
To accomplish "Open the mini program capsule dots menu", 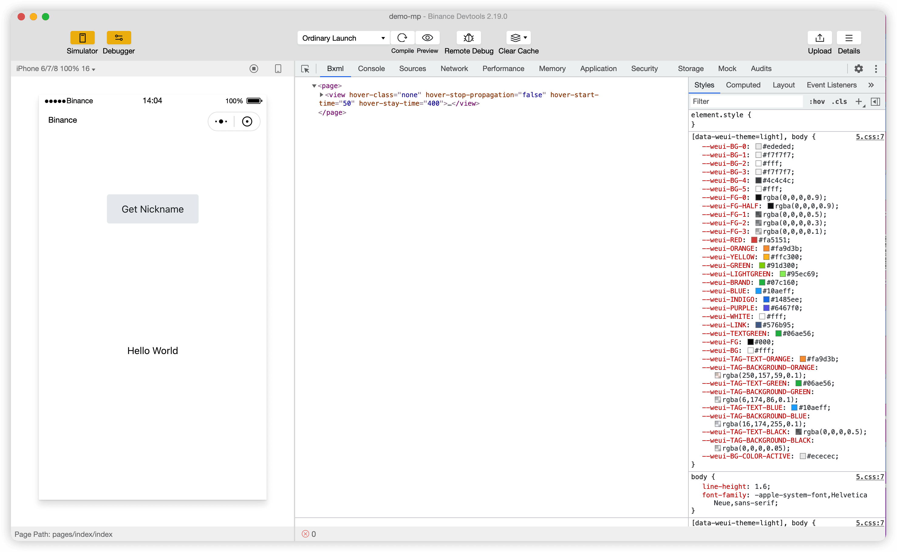I will tap(221, 121).
